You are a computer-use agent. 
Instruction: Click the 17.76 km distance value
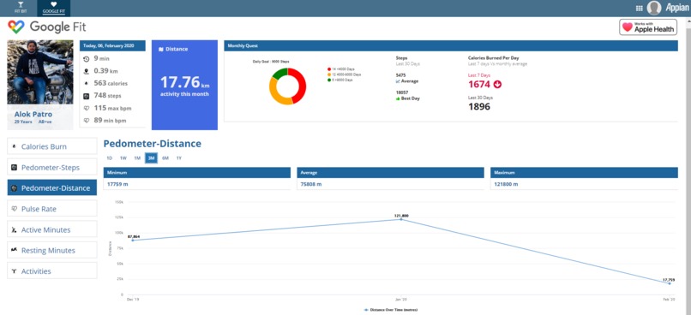(x=184, y=83)
